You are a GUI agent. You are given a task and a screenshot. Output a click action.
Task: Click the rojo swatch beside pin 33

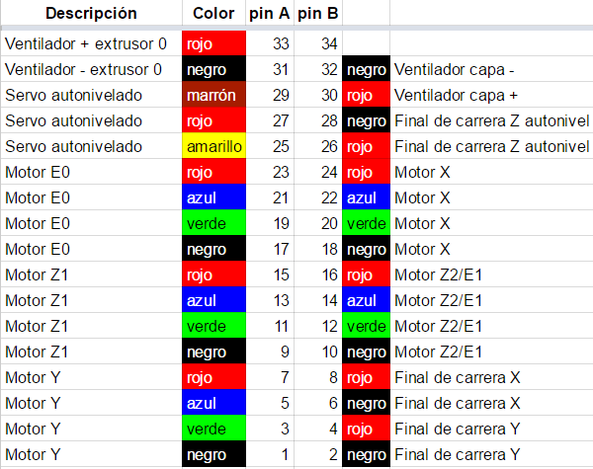pos(213,43)
